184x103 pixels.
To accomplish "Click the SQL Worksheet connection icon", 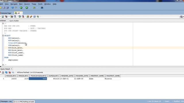I will (x=34, y=8).
